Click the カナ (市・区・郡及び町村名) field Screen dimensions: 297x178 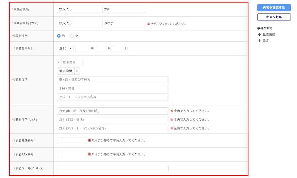(112, 111)
